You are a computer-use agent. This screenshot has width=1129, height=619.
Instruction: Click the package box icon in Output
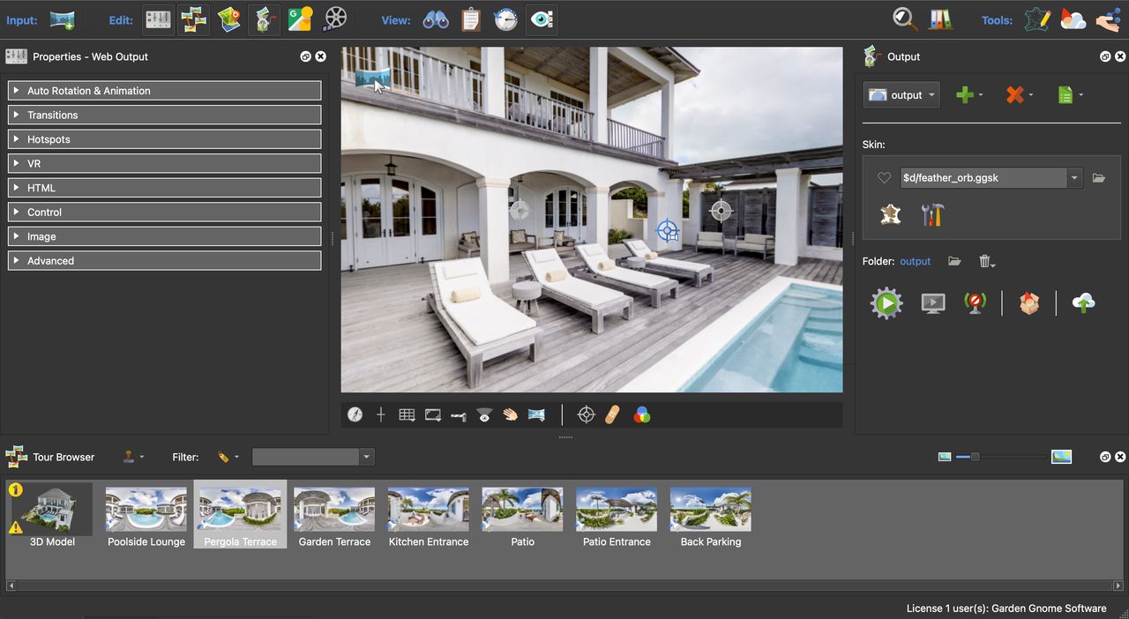(1028, 303)
